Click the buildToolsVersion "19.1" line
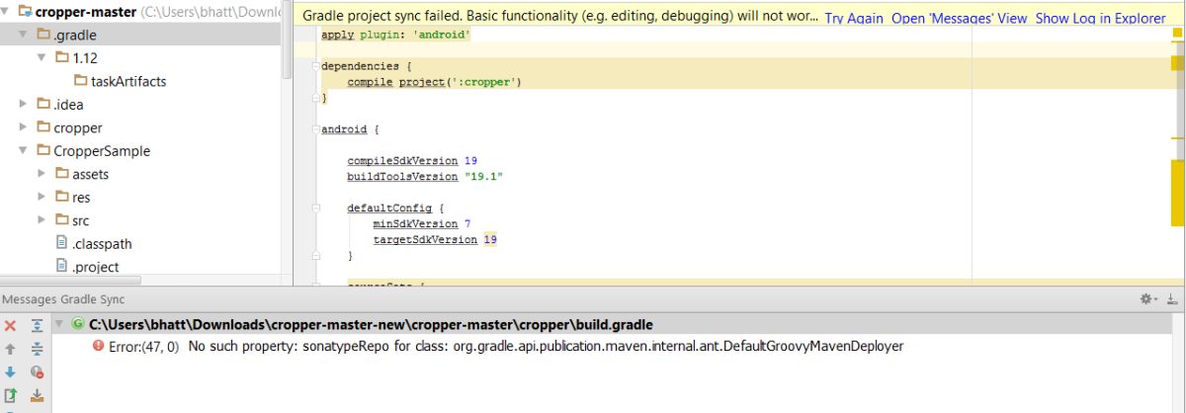This screenshot has width=1186, height=413. (426, 176)
